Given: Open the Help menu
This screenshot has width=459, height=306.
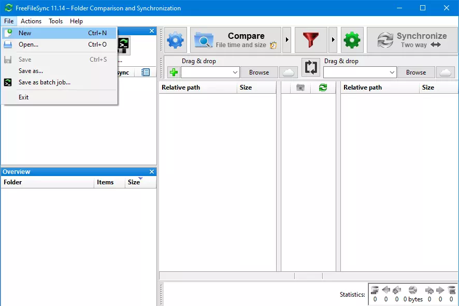Looking at the screenshot, I should pos(76,21).
